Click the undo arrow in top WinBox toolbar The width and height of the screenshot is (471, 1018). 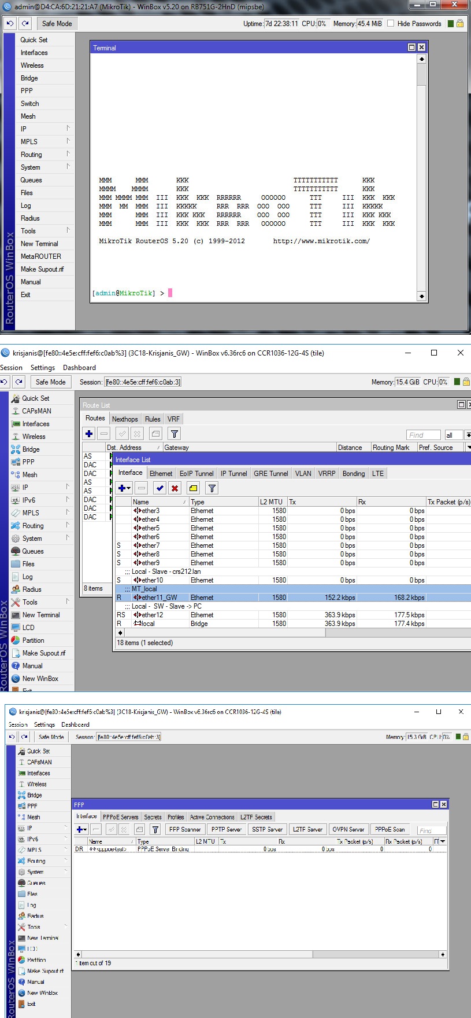click(10, 24)
